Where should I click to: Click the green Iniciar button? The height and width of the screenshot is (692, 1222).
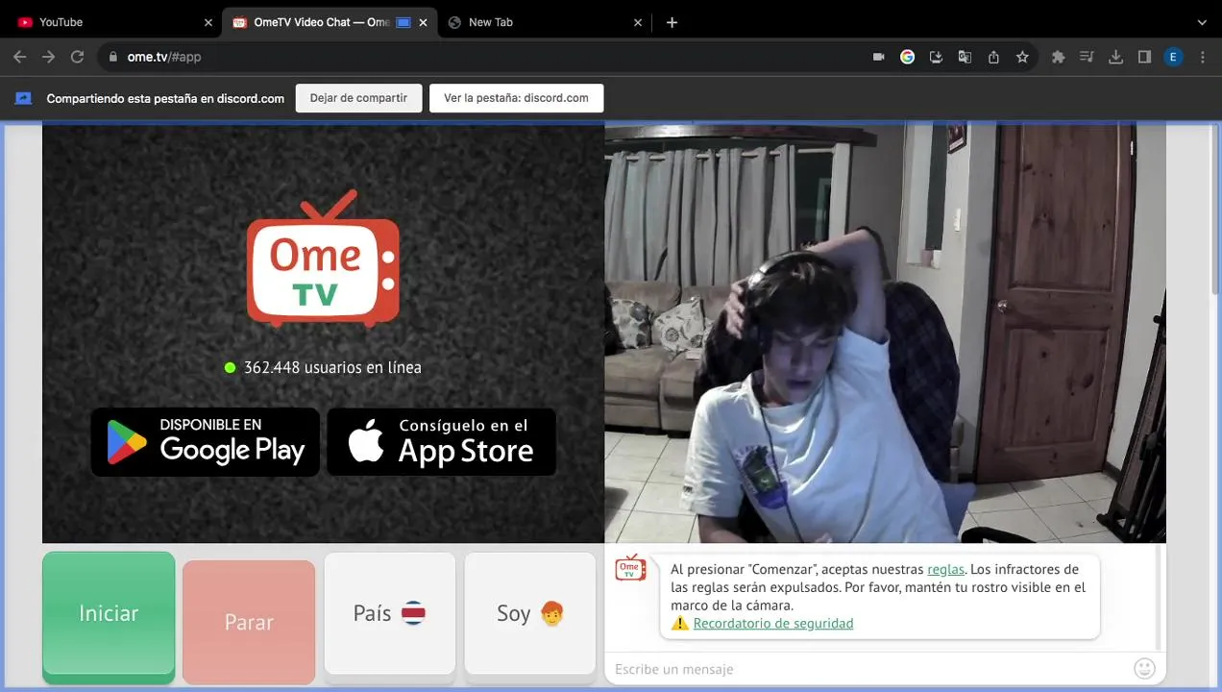(109, 615)
